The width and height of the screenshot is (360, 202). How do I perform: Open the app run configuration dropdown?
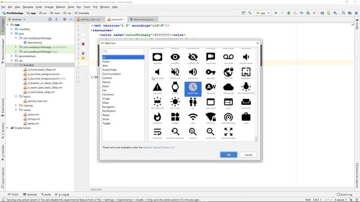click(263, 13)
